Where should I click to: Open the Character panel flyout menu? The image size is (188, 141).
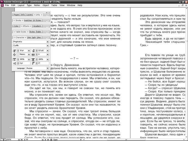49,38
